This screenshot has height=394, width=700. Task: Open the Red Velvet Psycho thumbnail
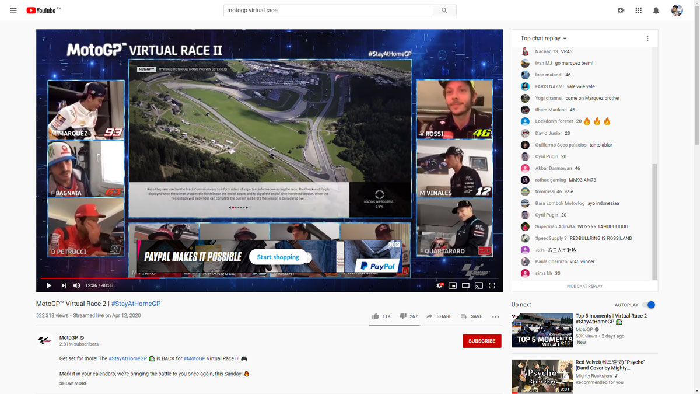pyautogui.click(x=542, y=376)
